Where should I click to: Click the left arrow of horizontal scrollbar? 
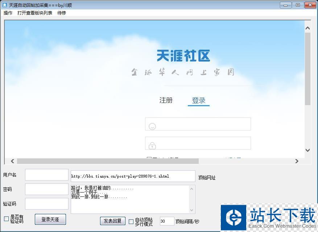click(13, 161)
